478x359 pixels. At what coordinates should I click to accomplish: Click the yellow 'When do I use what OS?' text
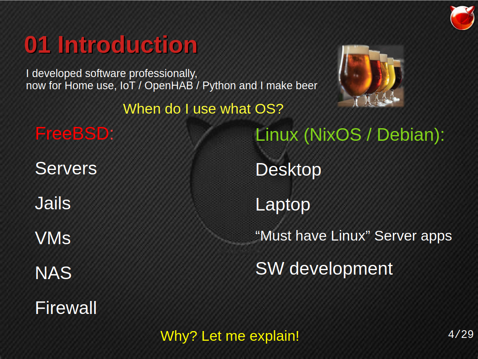(203, 109)
